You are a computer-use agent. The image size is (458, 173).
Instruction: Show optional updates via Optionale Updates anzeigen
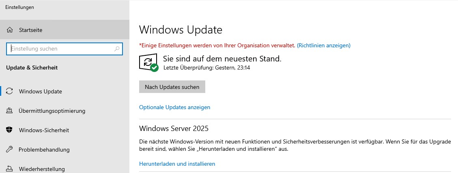174,107
